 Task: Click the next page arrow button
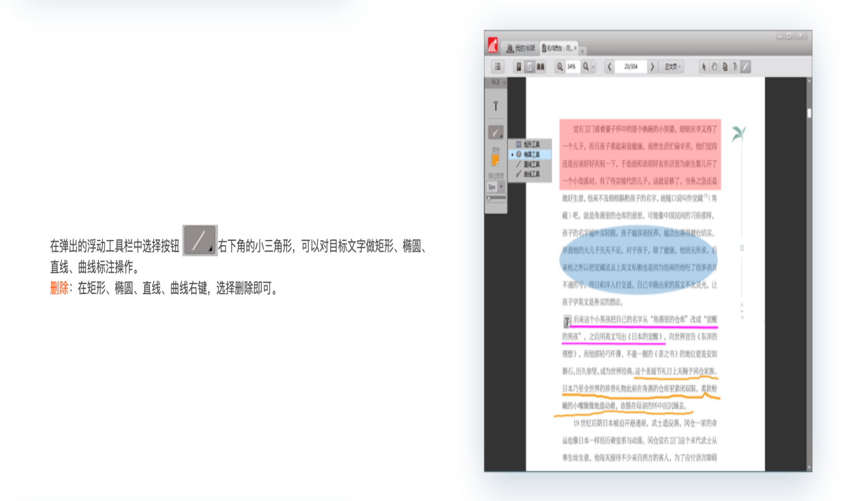[x=653, y=65]
